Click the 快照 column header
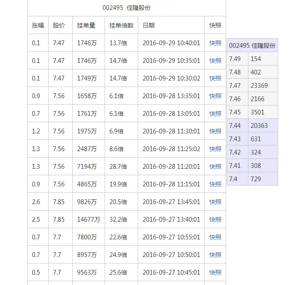307x285 pixels. (215, 25)
